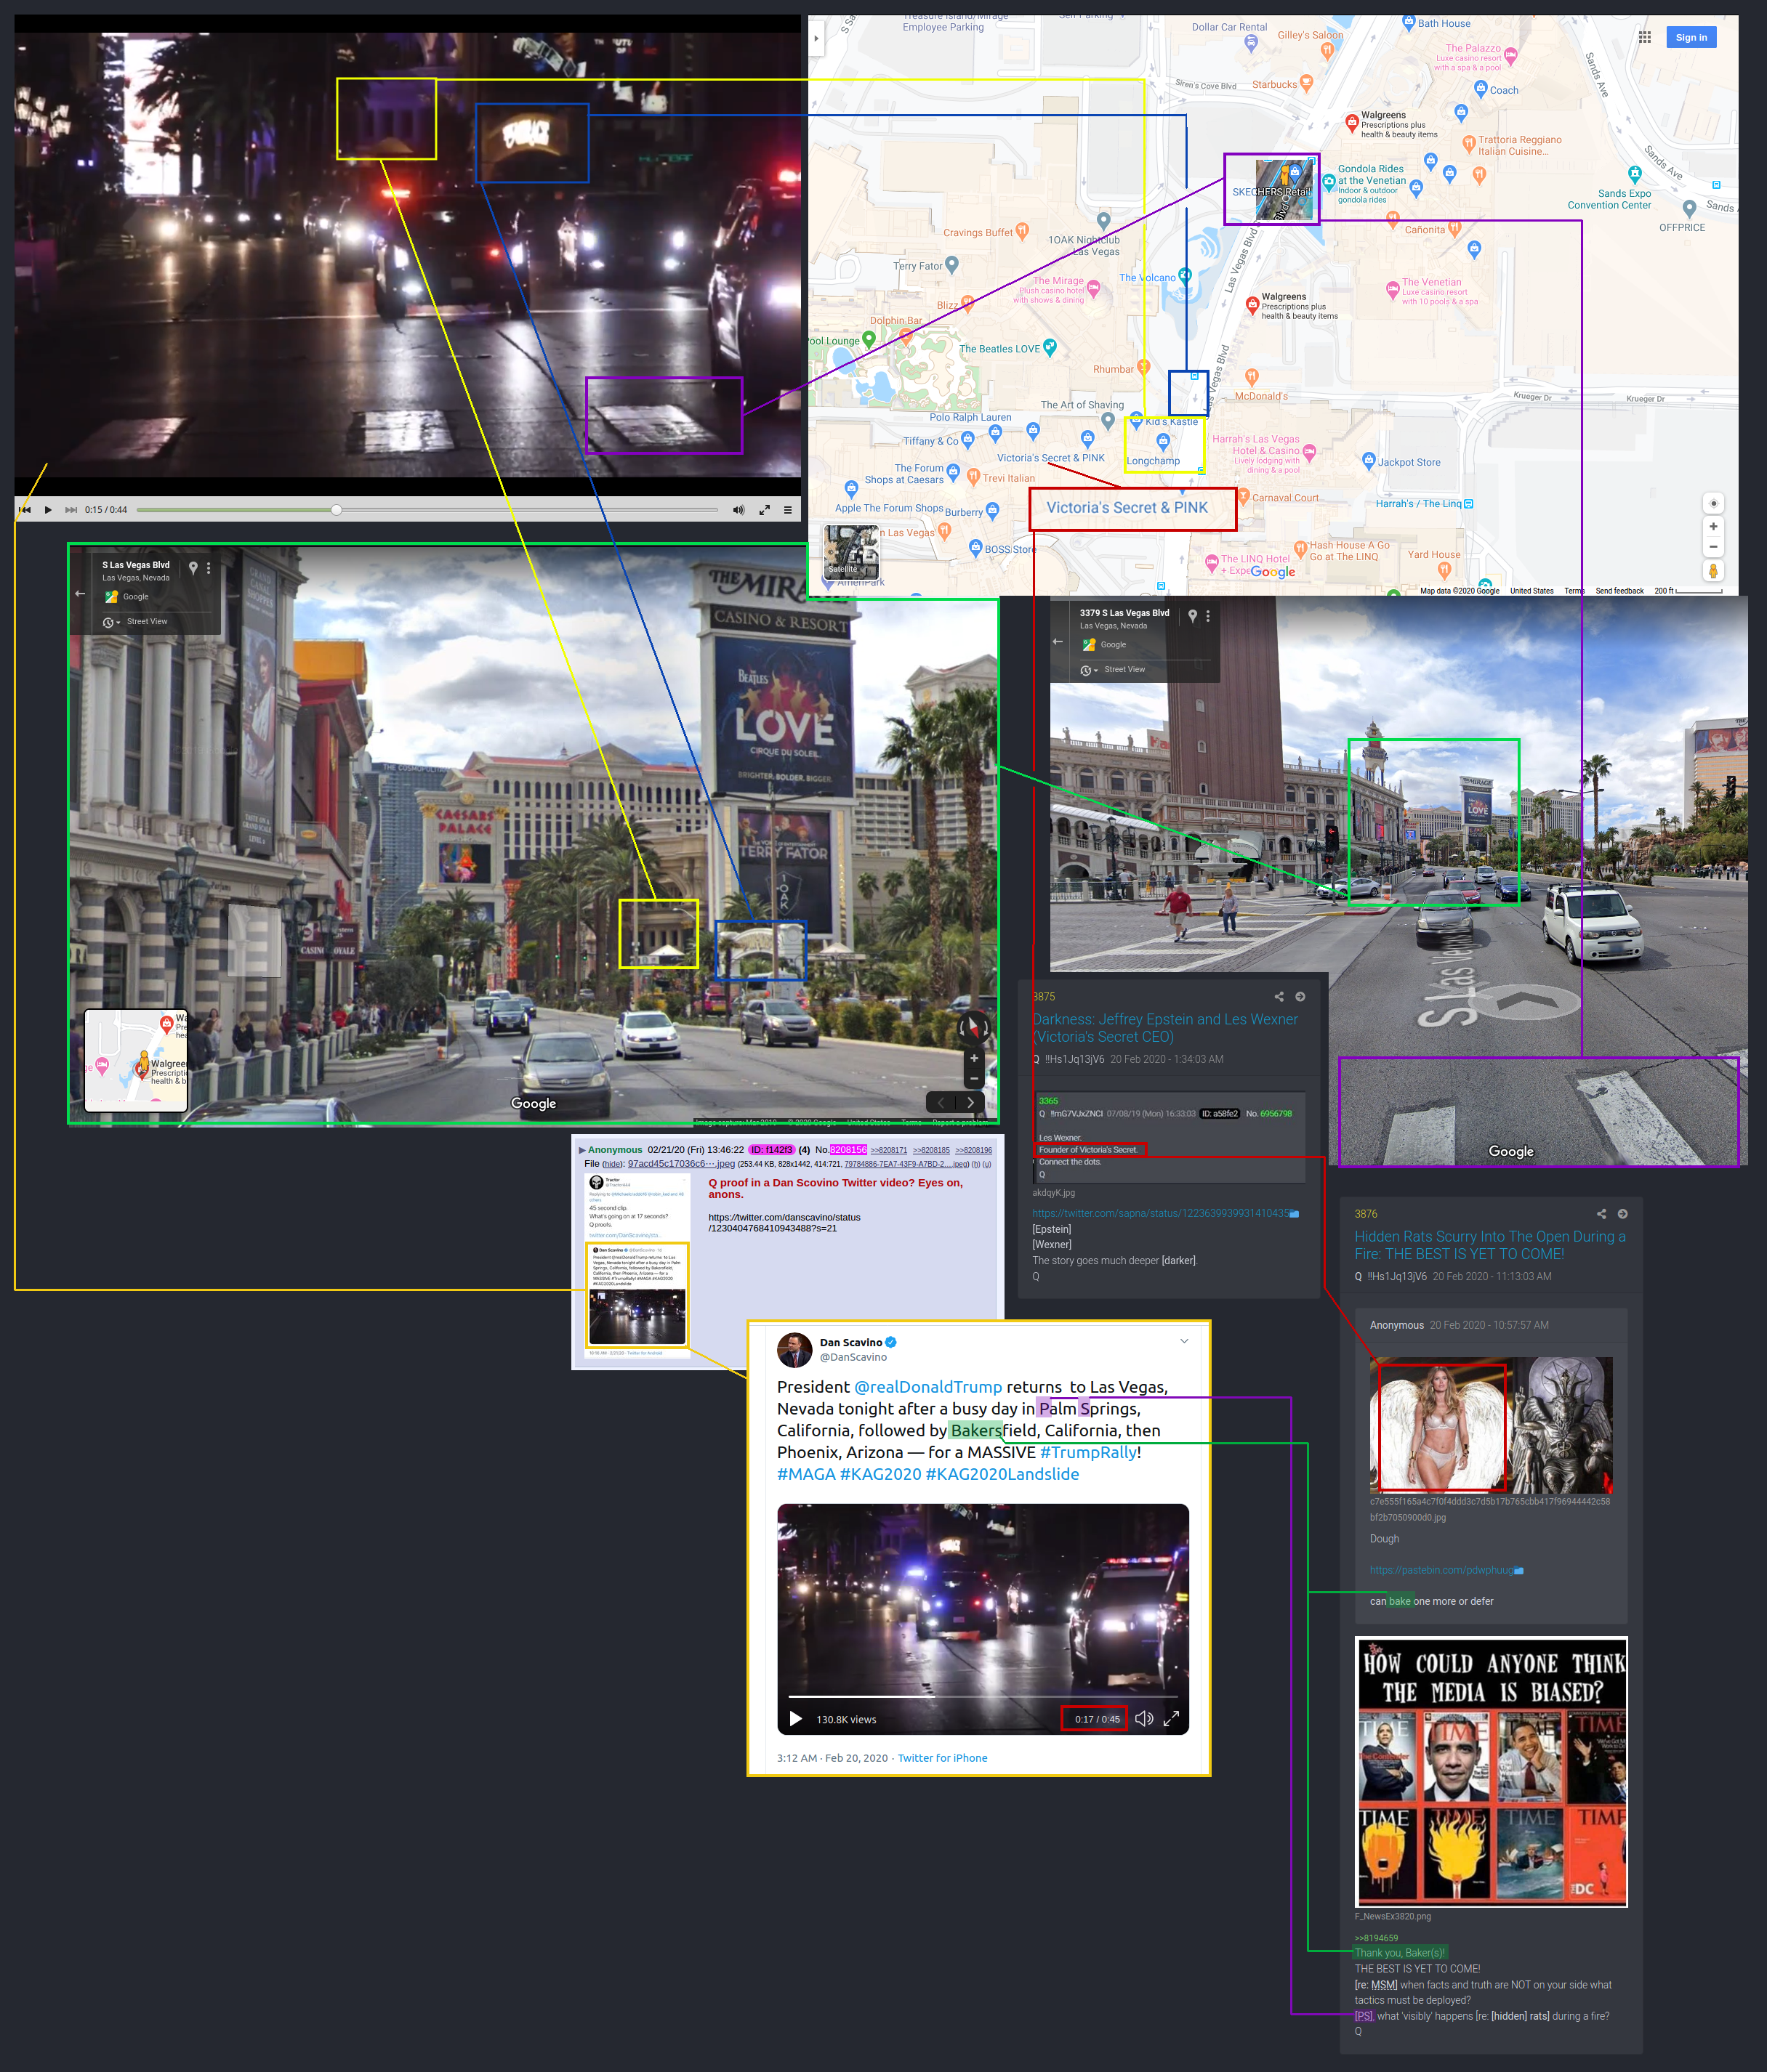Open the three-dot menu in S Las Vegas Blvd panel
1767x2072 pixels.
pyautogui.click(x=208, y=567)
